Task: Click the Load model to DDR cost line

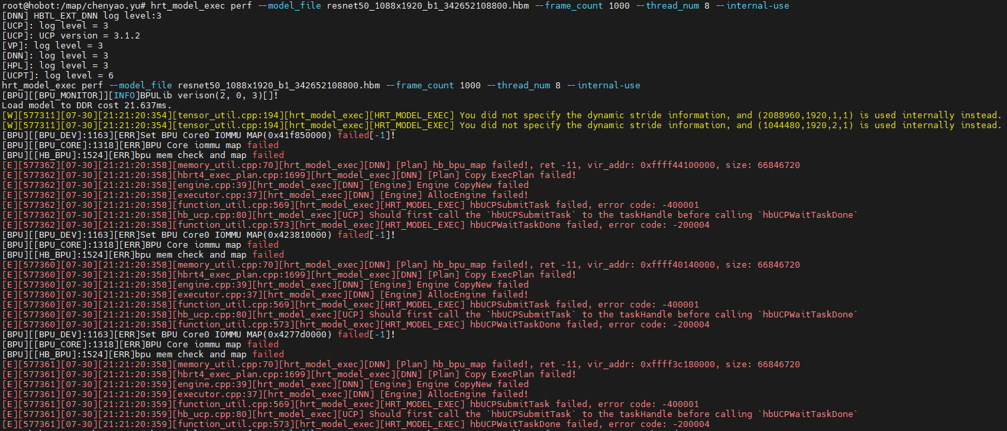Action: coord(86,105)
